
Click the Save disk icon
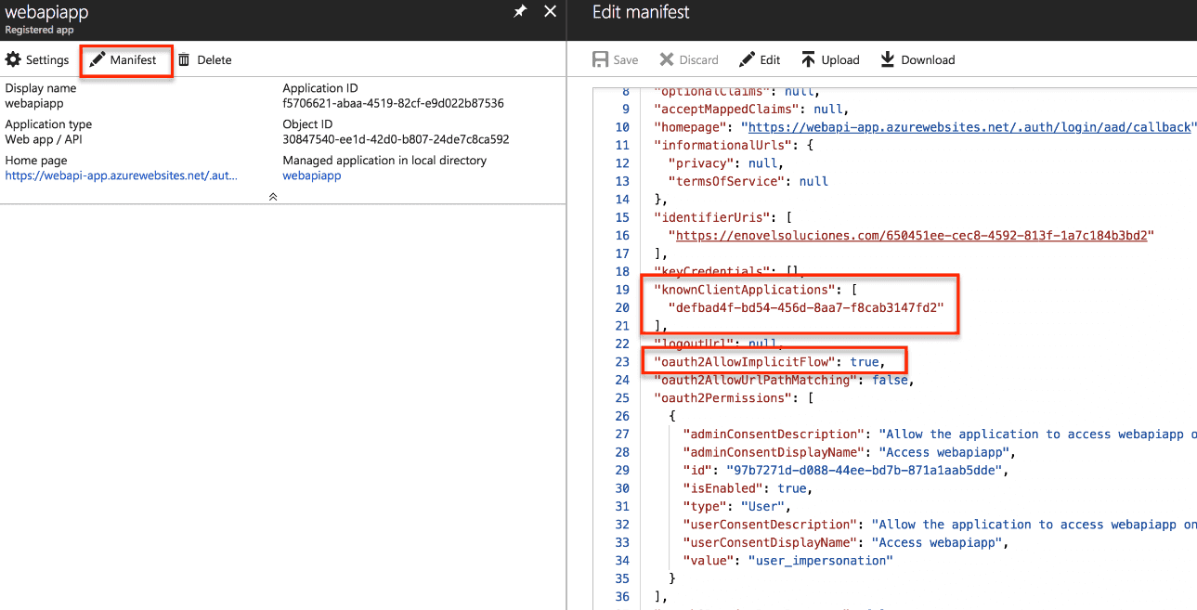(601, 60)
